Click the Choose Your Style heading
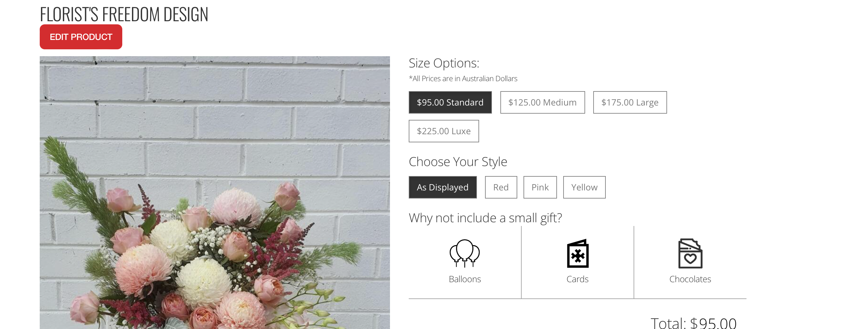This screenshot has width=845, height=329. click(x=458, y=162)
